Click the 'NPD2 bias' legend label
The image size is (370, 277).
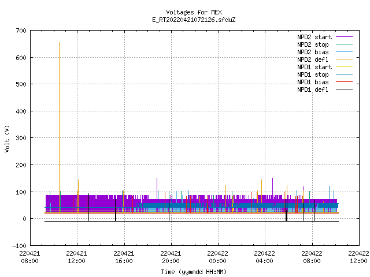(313, 52)
